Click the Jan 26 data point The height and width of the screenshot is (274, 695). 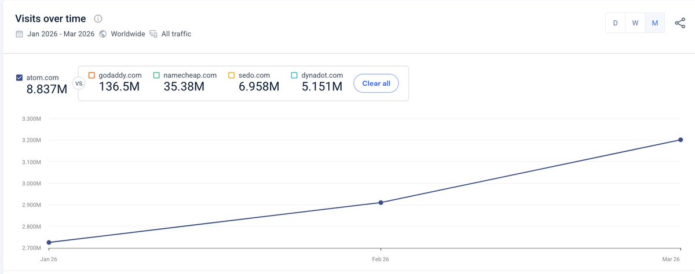coord(49,242)
